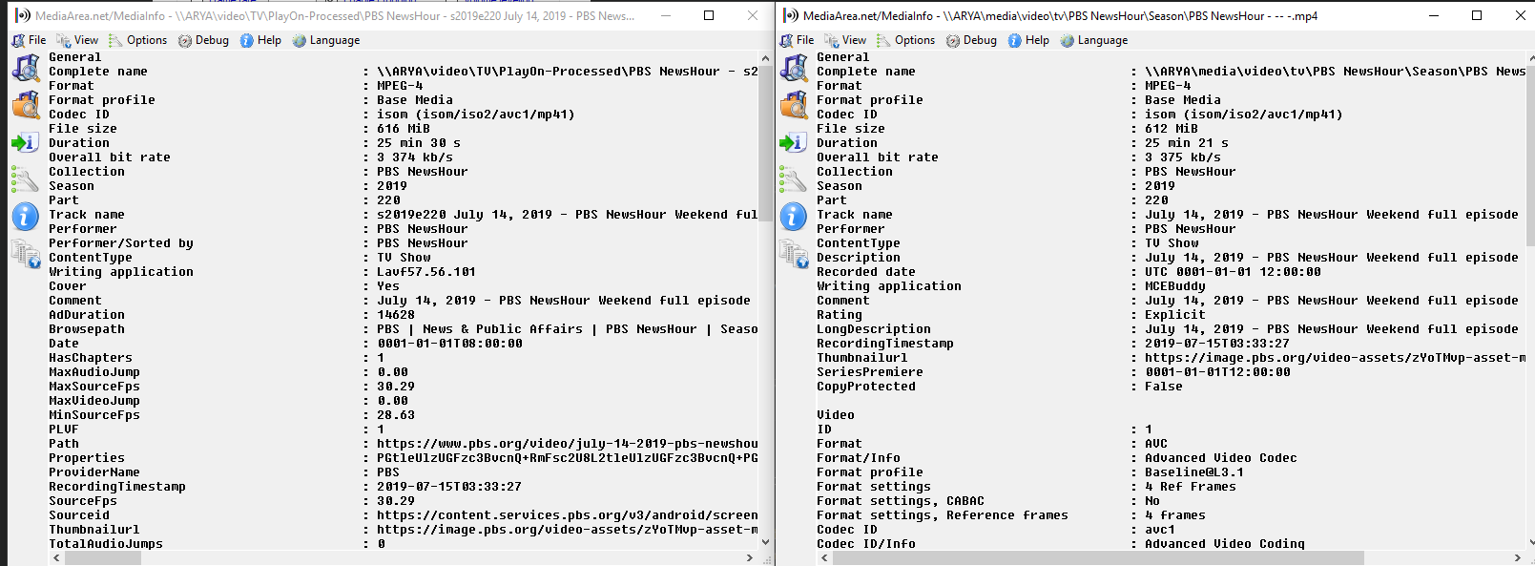Click Rating value Explicit
Image resolution: width=1535 pixels, height=566 pixels.
pyautogui.click(x=1175, y=315)
